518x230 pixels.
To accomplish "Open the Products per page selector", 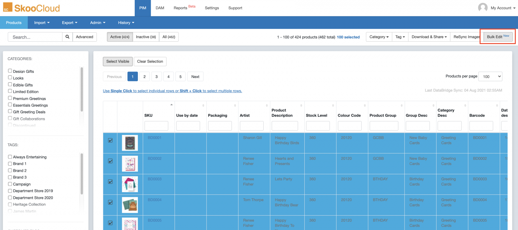I will point(490,76).
